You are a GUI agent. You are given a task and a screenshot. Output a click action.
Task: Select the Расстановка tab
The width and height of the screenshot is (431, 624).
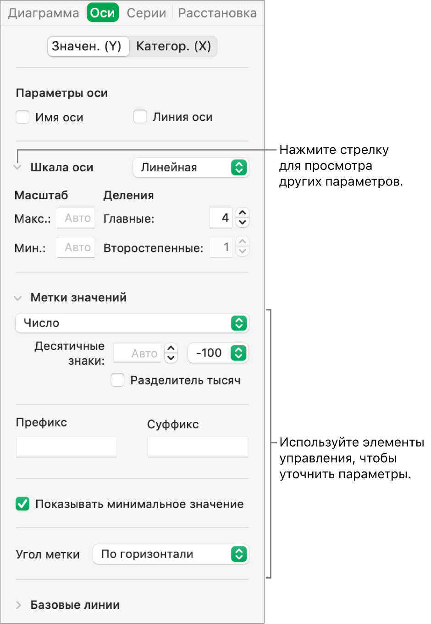click(217, 13)
